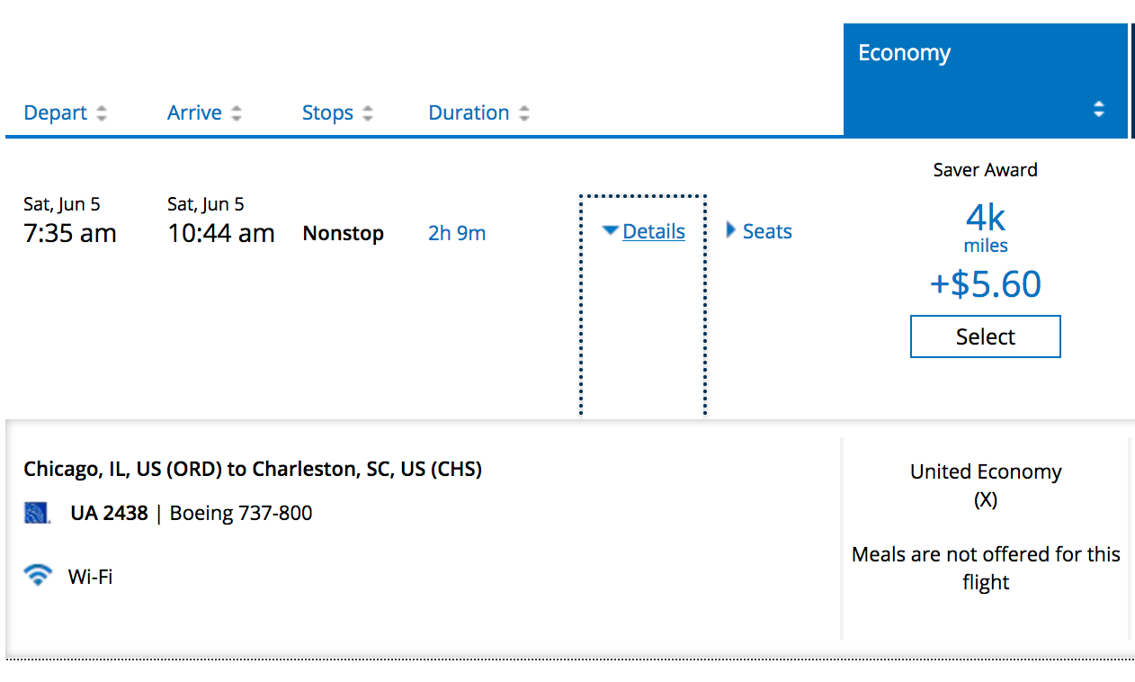Click the Details triangle arrow
The image size is (1135, 682).
pos(611,231)
